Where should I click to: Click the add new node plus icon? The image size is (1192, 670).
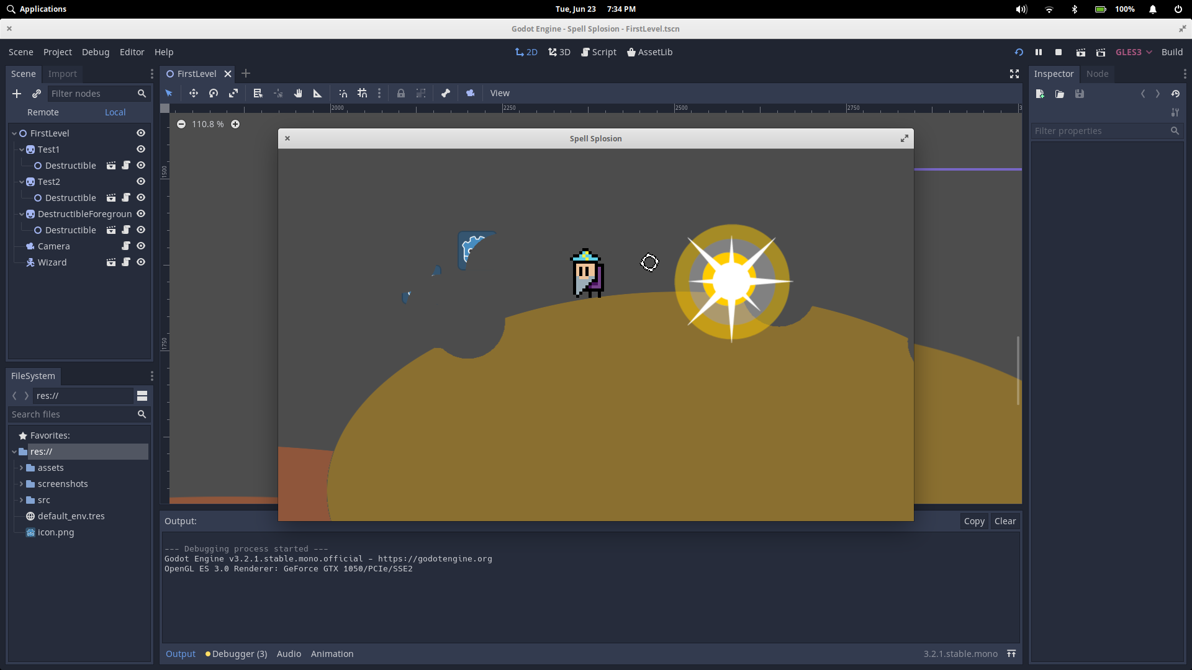(17, 94)
